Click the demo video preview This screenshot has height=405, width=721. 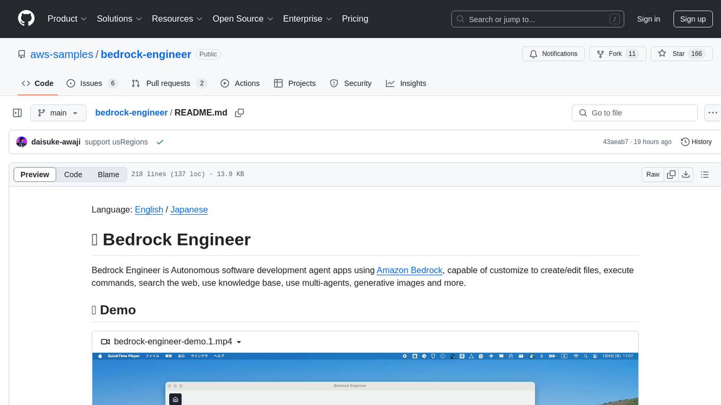(x=365, y=378)
